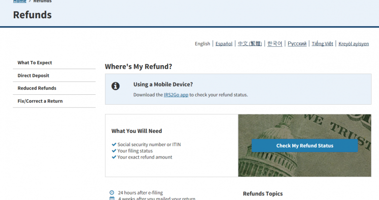Click calendar icon beside 4 weeks after mailing

[x=112, y=199]
